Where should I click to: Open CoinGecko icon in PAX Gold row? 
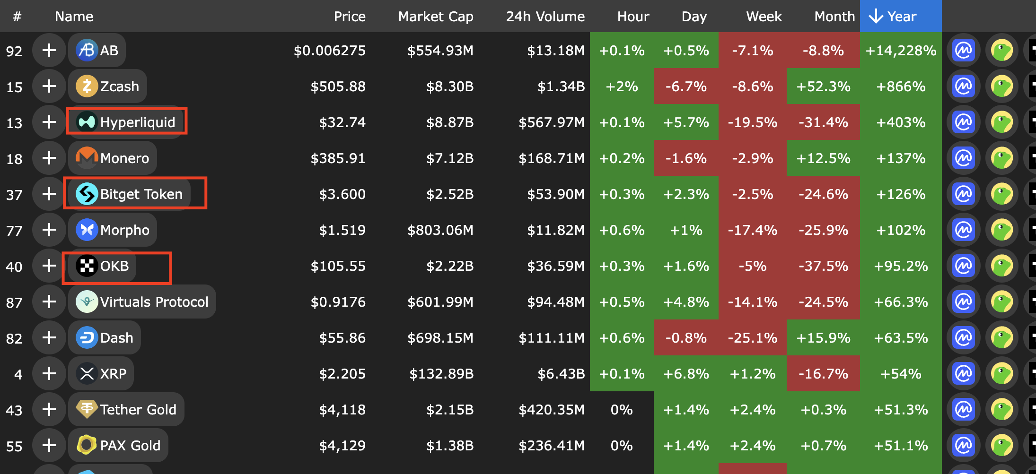1001,445
